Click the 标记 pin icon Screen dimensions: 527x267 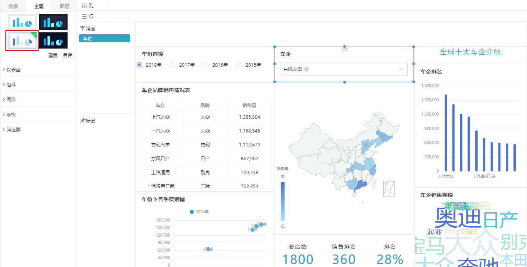coord(82,121)
